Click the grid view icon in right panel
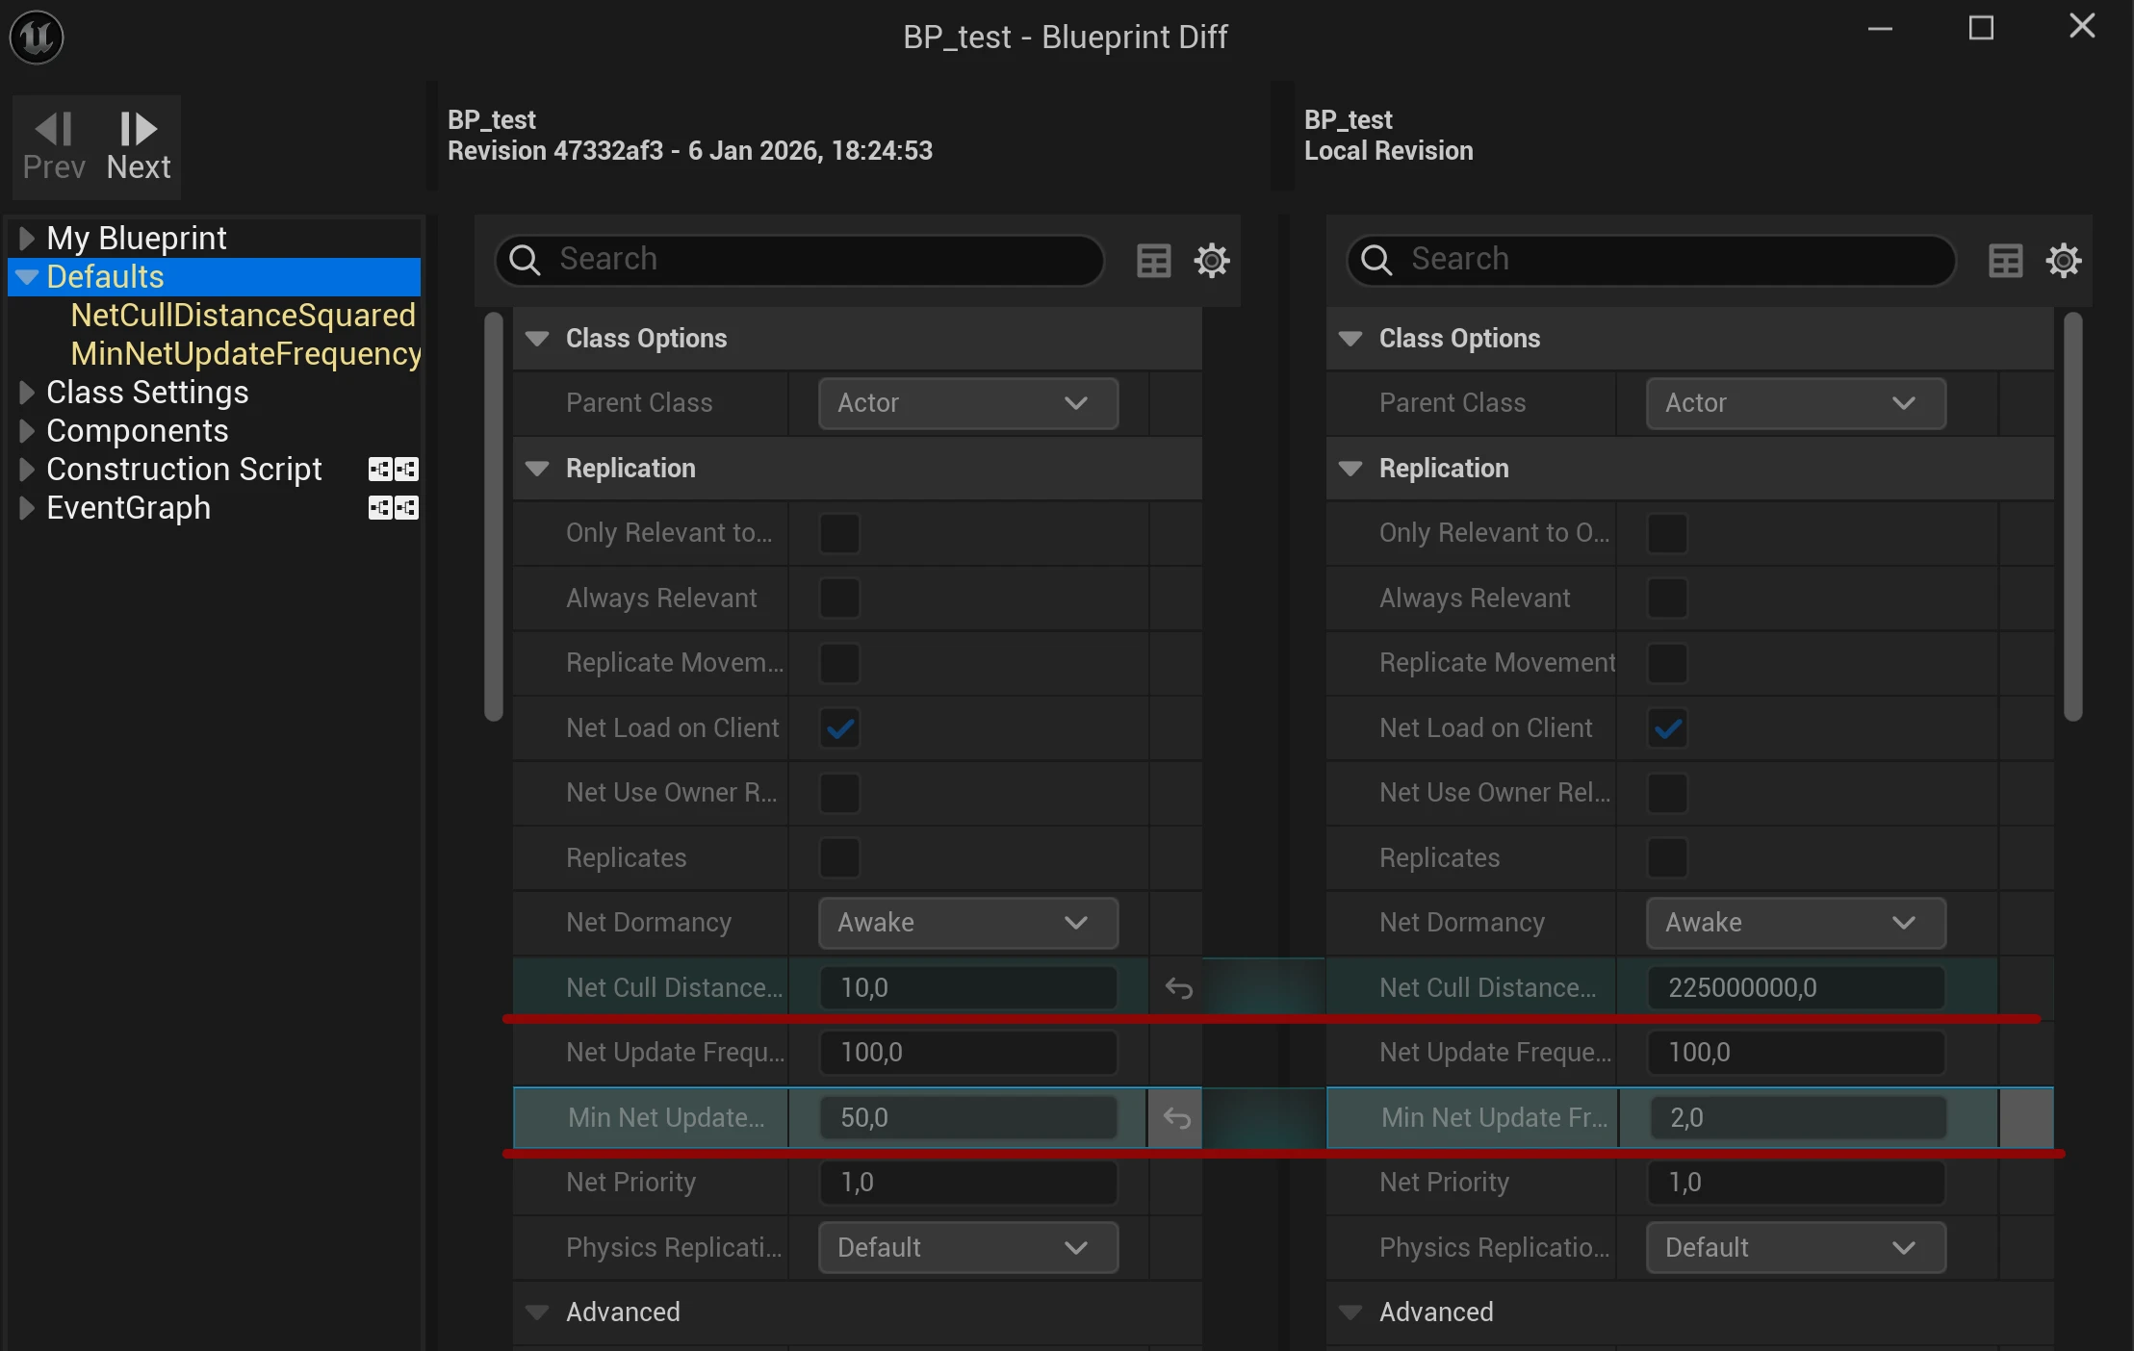Screen dimensions: 2134x1351 [2005, 260]
